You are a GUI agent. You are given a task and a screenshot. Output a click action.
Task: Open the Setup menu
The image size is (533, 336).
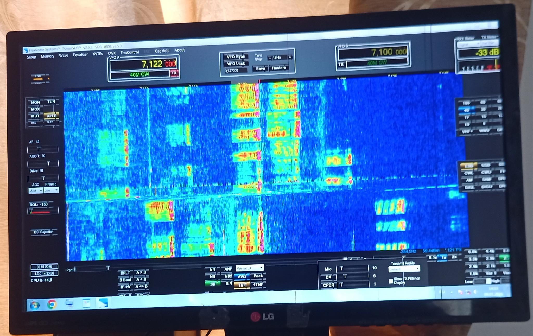tap(31, 57)
